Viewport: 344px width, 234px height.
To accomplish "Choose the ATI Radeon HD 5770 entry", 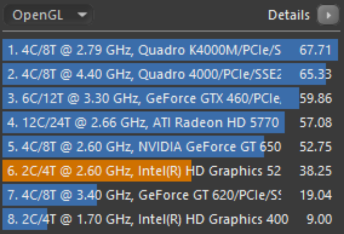I will pos(170,122).
